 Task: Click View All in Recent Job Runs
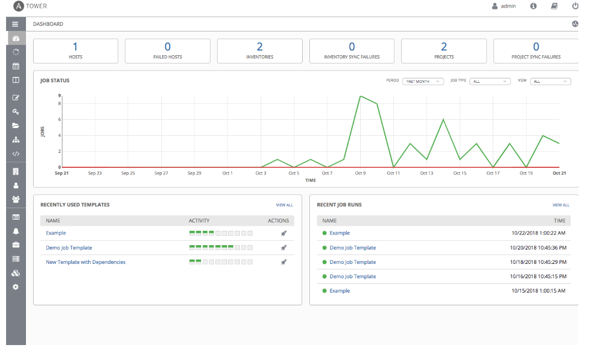[x=561, y=205]
